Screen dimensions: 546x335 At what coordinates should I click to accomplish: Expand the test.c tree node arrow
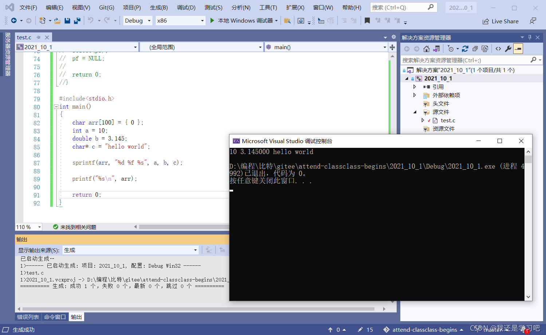pyautogui.click(x=423, y=120)
